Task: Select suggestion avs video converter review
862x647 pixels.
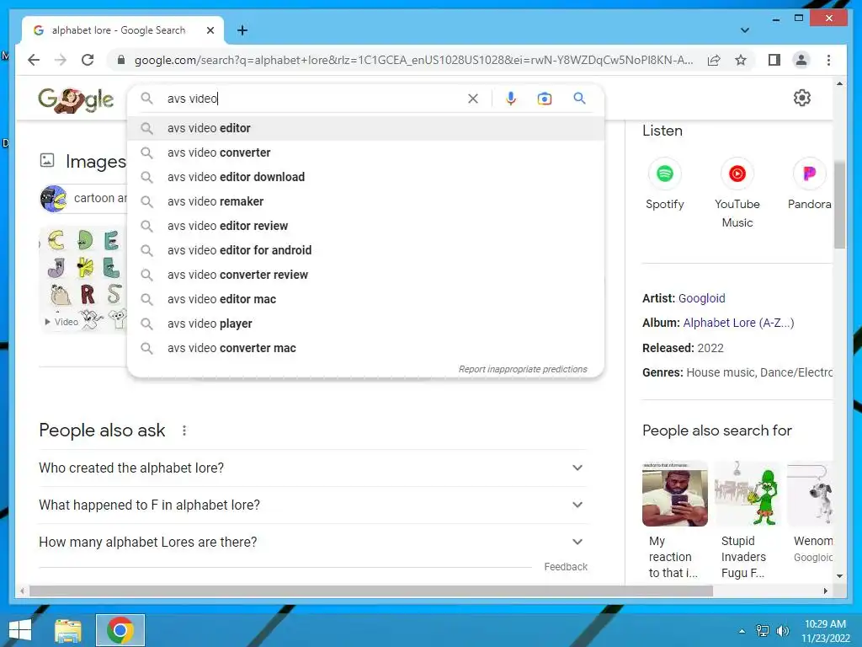Action: click(365, 275)
